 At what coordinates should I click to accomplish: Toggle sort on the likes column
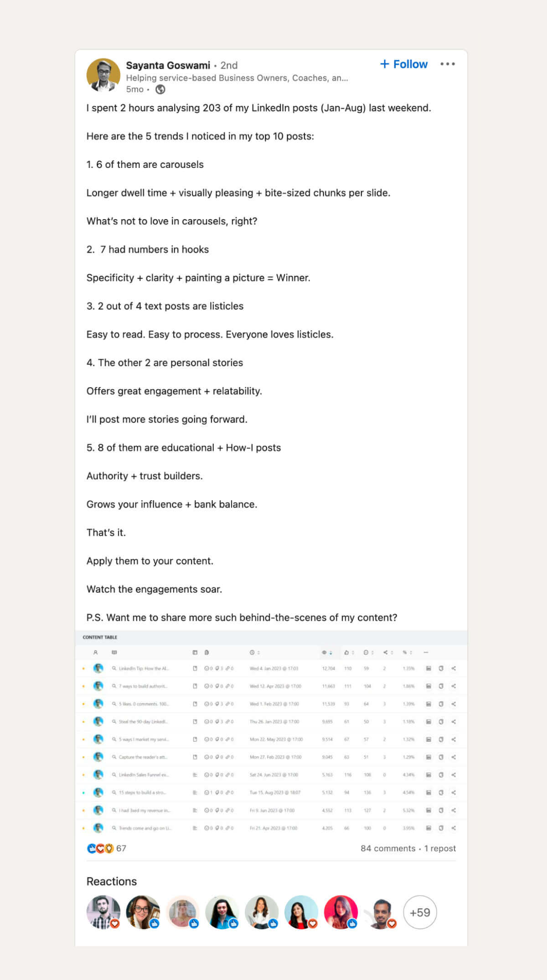click(x=352, y=653)
